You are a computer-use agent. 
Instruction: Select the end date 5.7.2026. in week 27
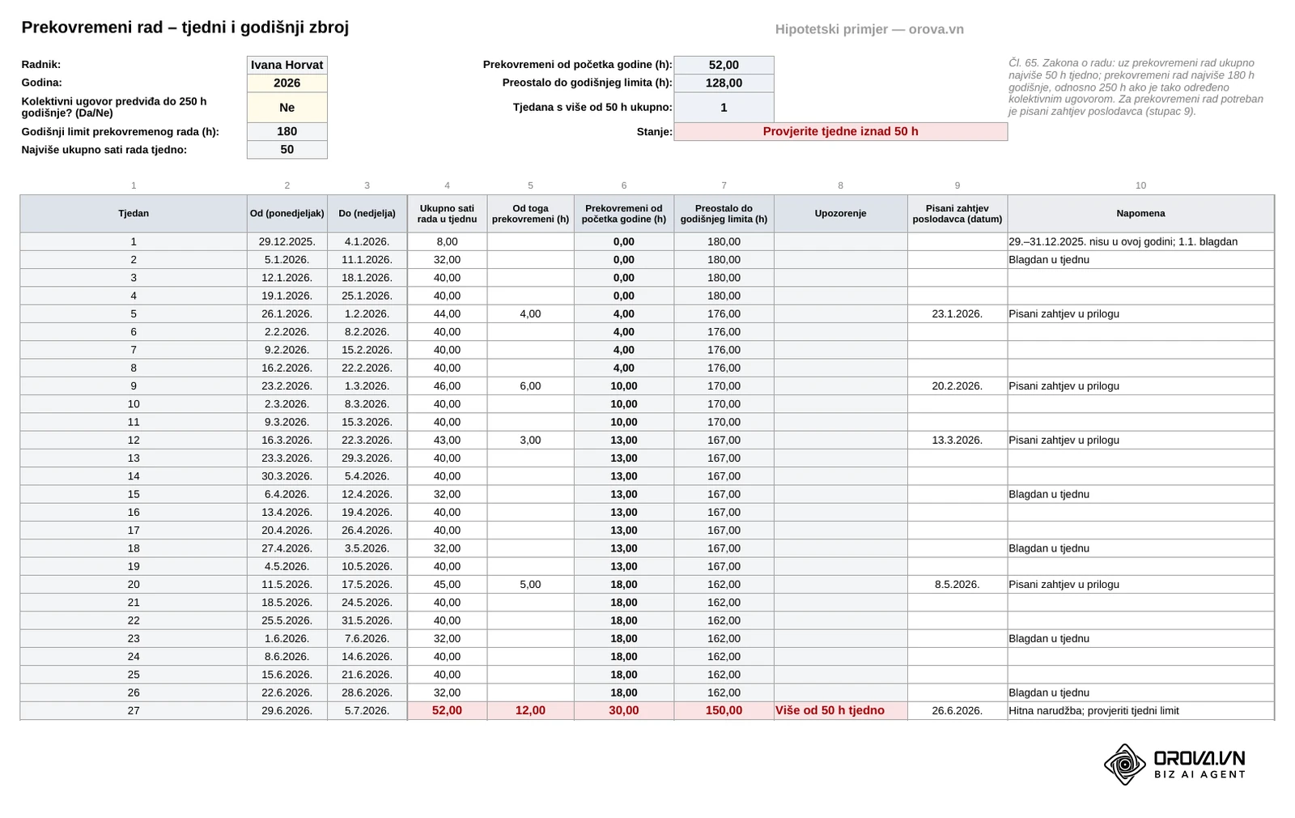pyautogui.click(x=367, y=710)
